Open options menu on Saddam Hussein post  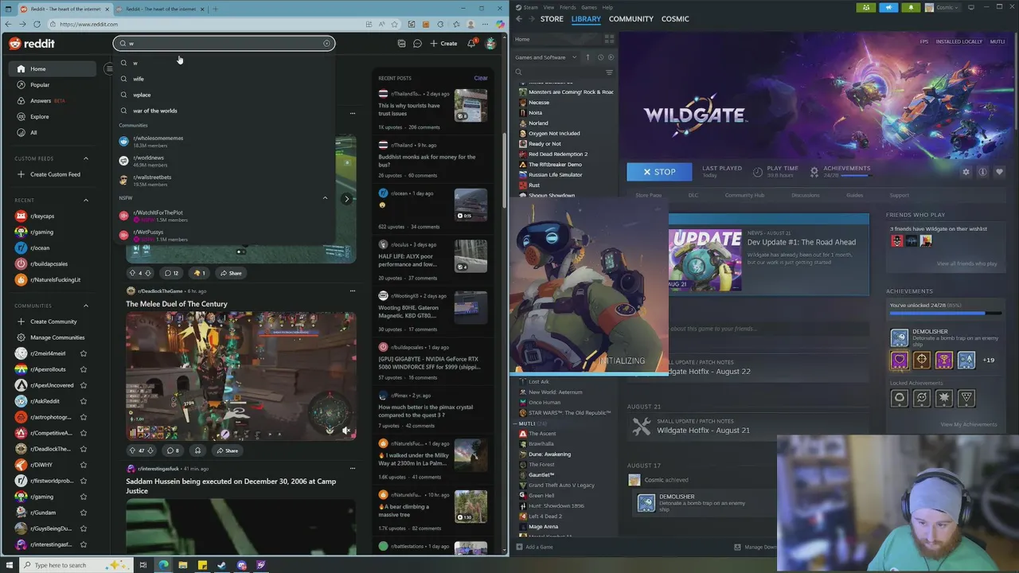(x=352, y=469)
